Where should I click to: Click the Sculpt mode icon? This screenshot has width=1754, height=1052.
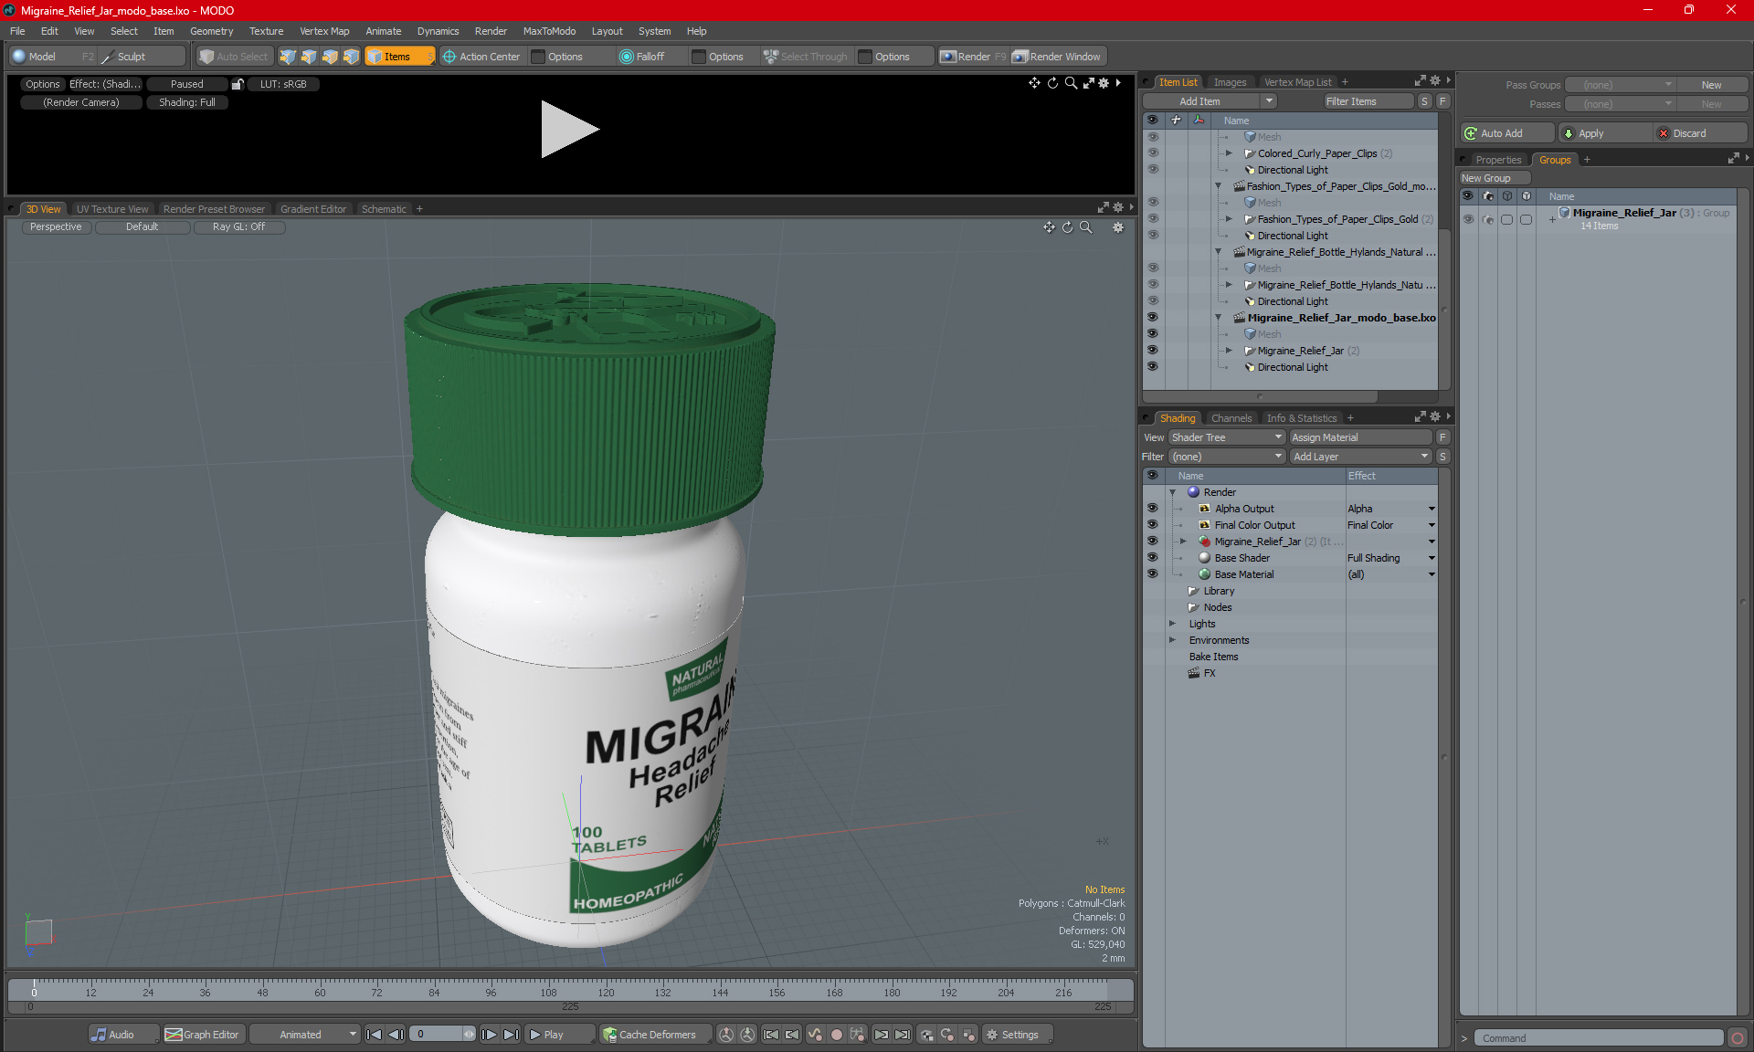tap(108, 57)
